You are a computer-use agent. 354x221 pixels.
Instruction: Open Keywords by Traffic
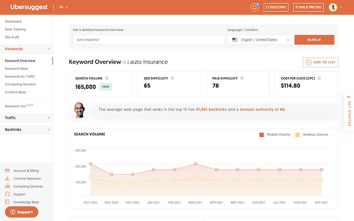20,76
